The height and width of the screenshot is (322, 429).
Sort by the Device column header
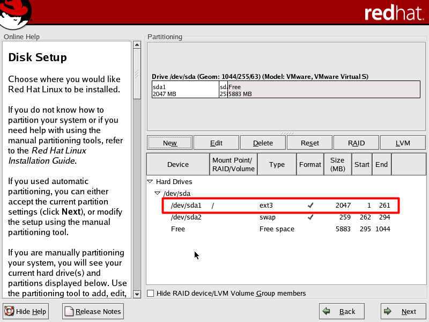point(178,164)
